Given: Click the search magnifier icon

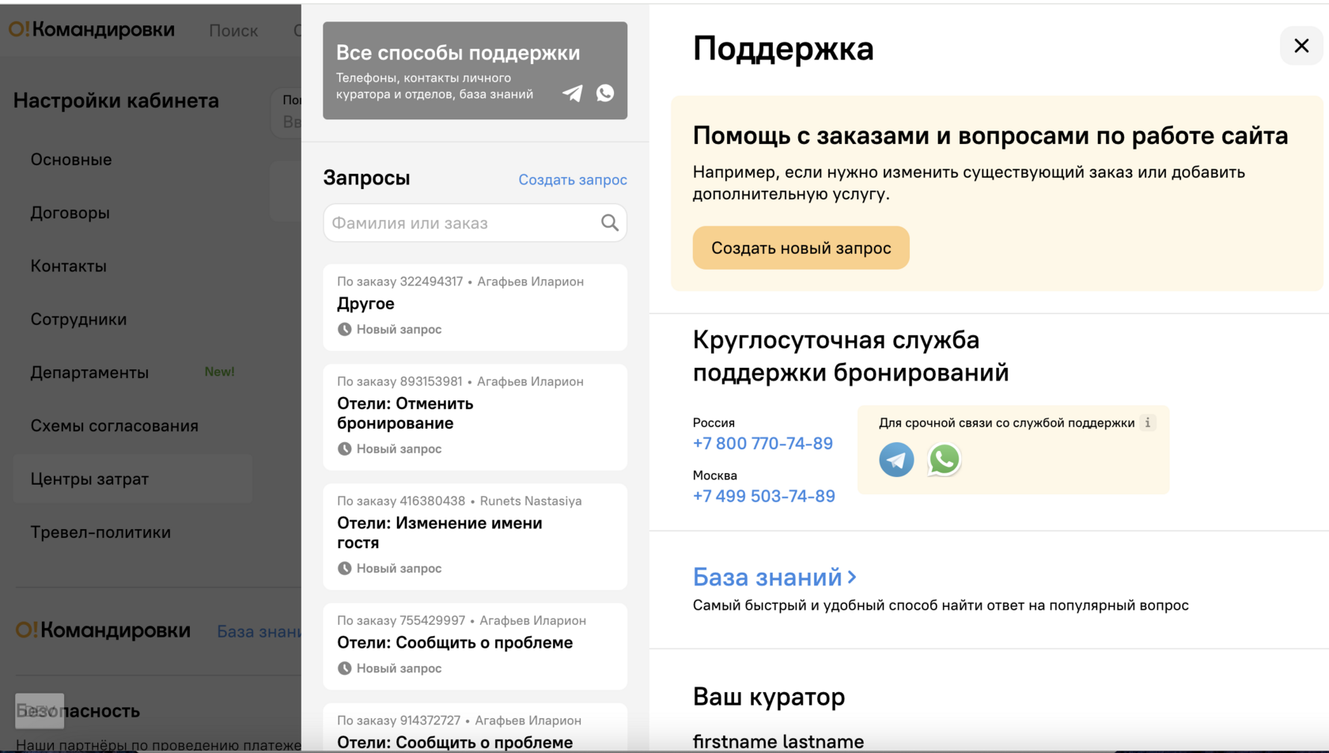Looking at the screenshot, I should 609,223.
